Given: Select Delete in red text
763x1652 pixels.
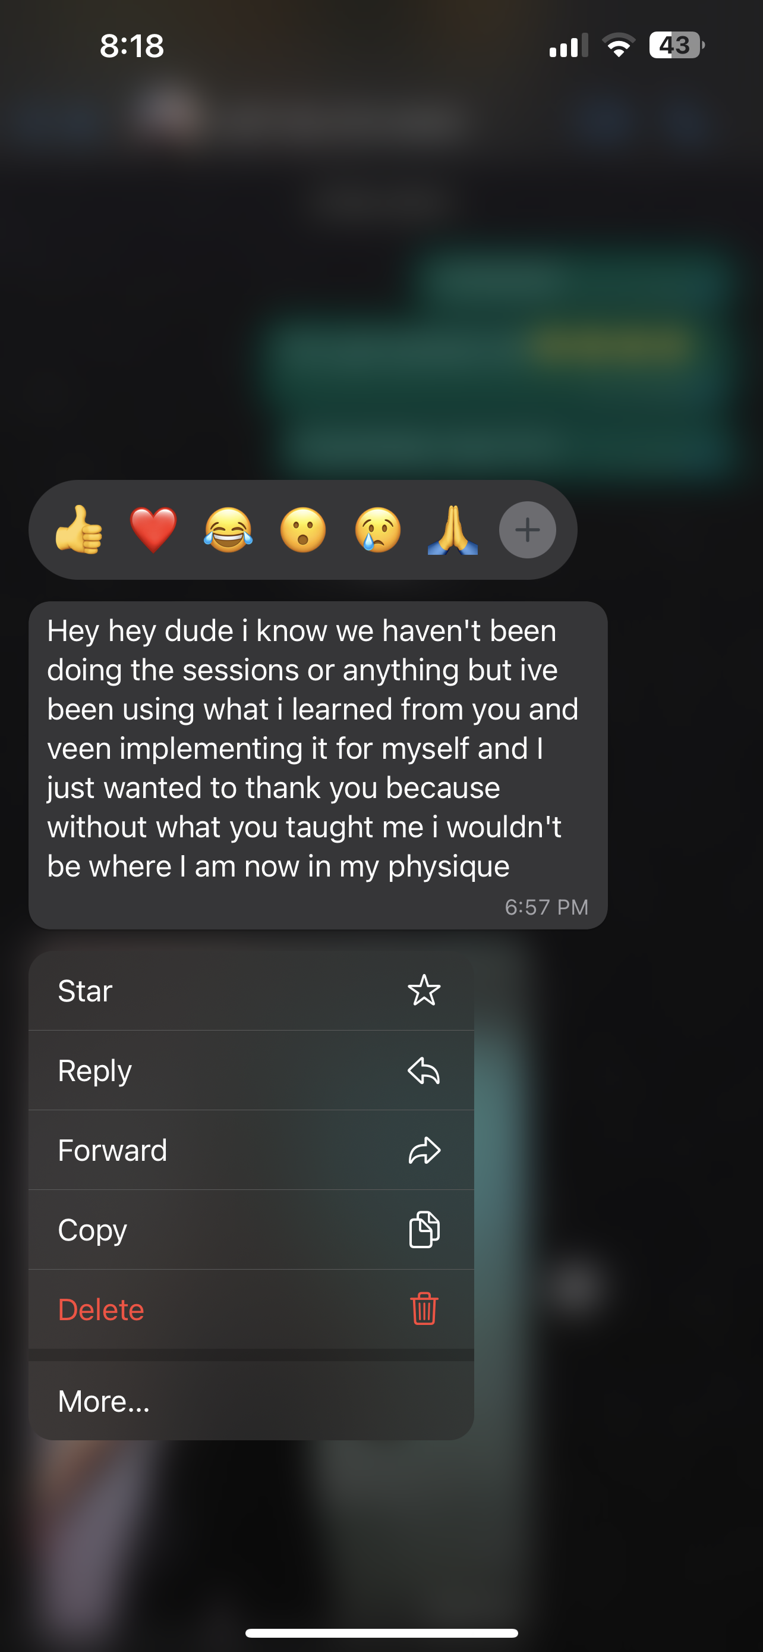Looking at the screenshot, I should click(x=251, y=1309).
